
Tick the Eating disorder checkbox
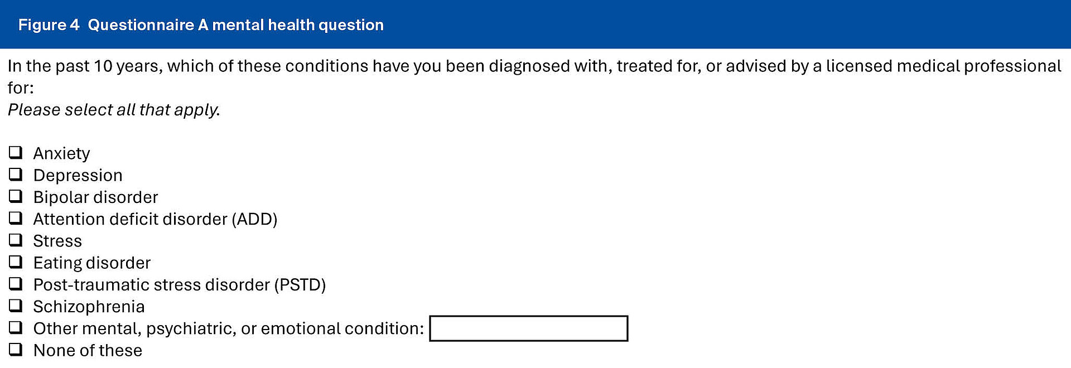click(x=16, y=262)
